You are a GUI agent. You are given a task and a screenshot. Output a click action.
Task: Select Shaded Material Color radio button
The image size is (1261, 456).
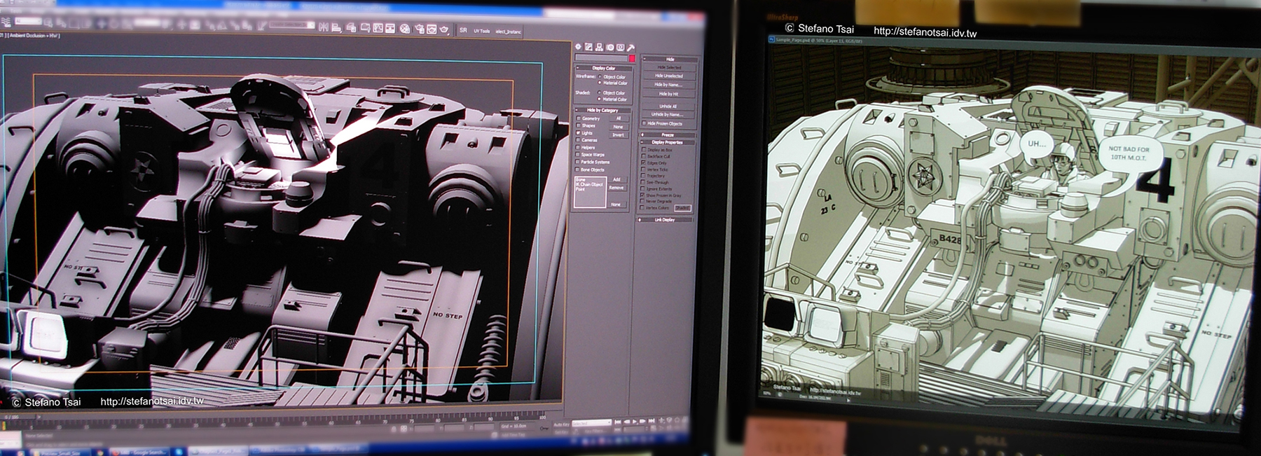(x=600, y=99)
